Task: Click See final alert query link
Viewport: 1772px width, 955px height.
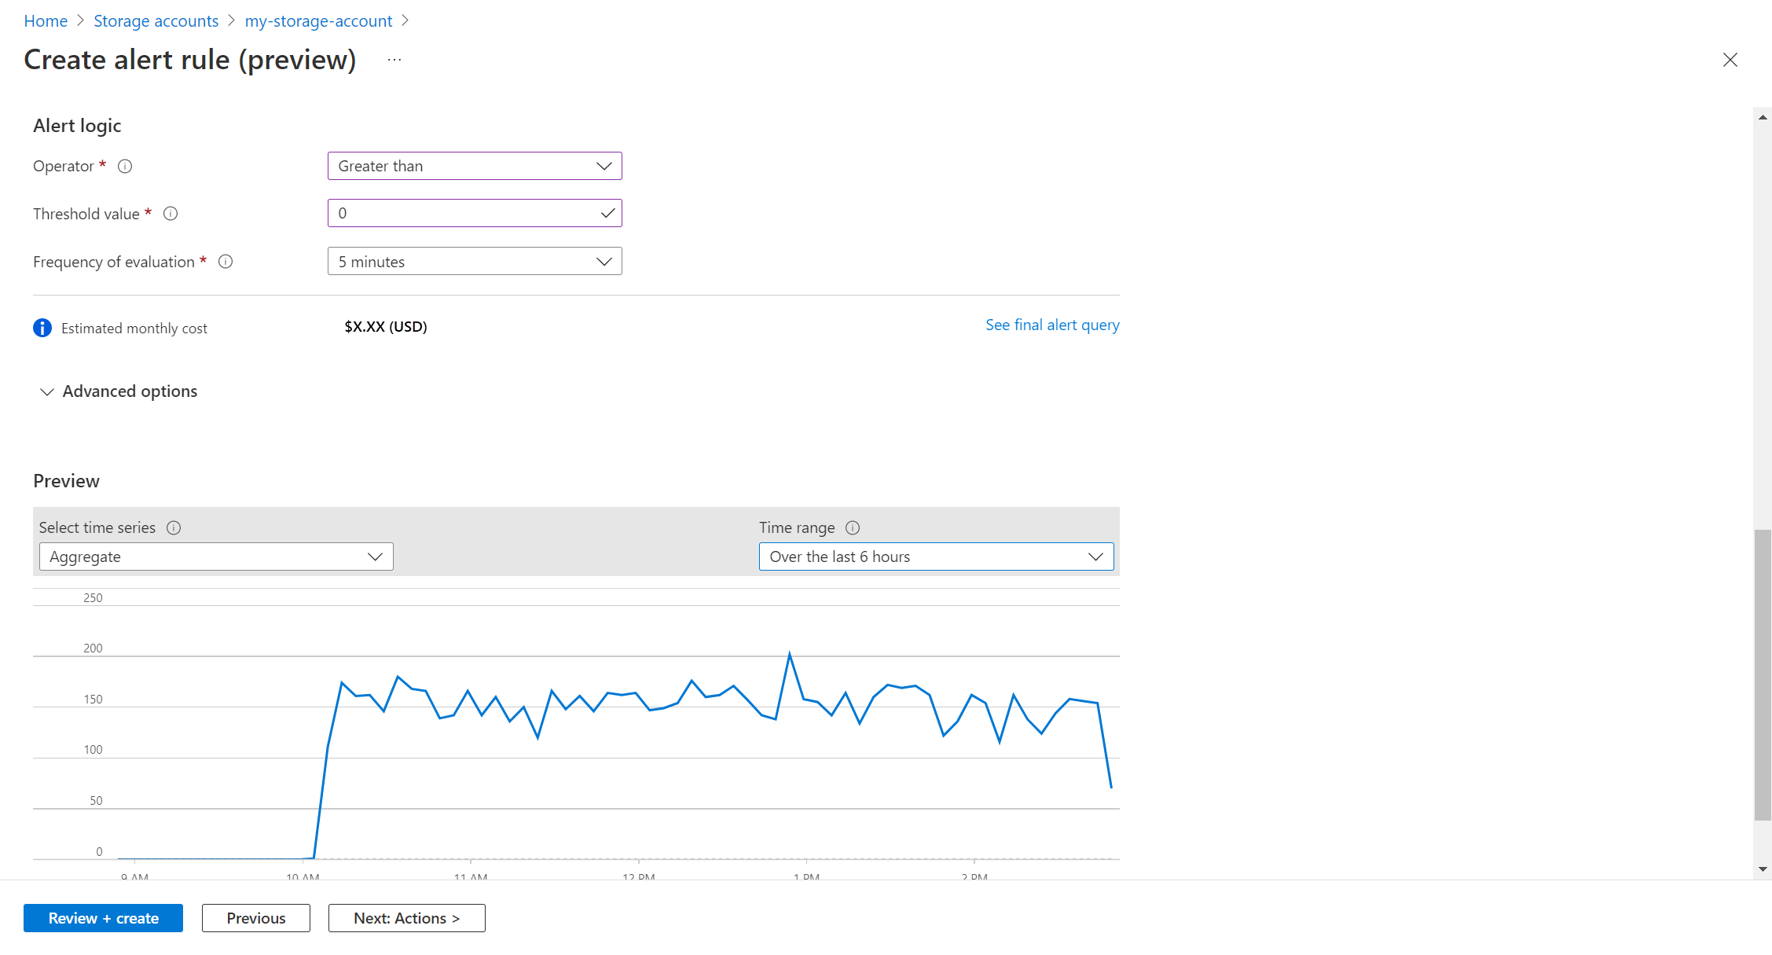Action: [1052, 325]
